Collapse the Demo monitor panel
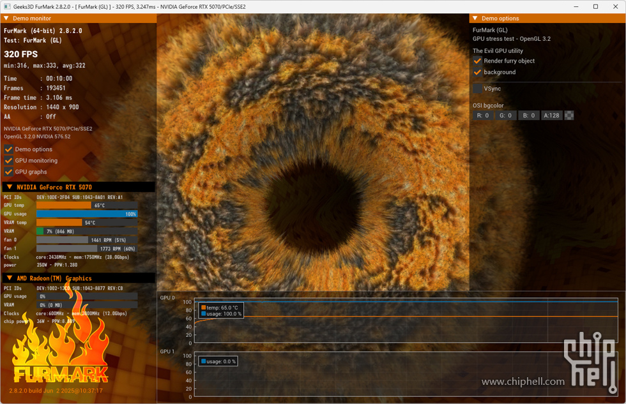 [6, 19]
